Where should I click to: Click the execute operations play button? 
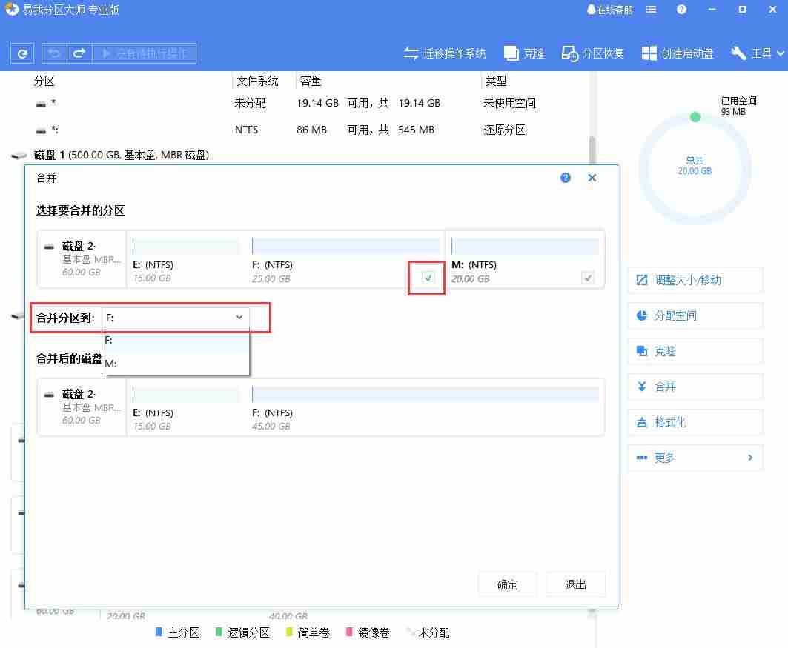click(145, 53)
